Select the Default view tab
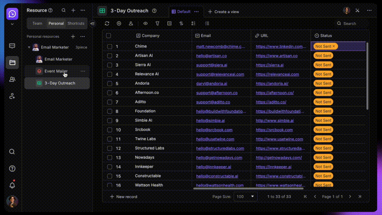The width and height of the screenshot is (382, 215). 181,12
